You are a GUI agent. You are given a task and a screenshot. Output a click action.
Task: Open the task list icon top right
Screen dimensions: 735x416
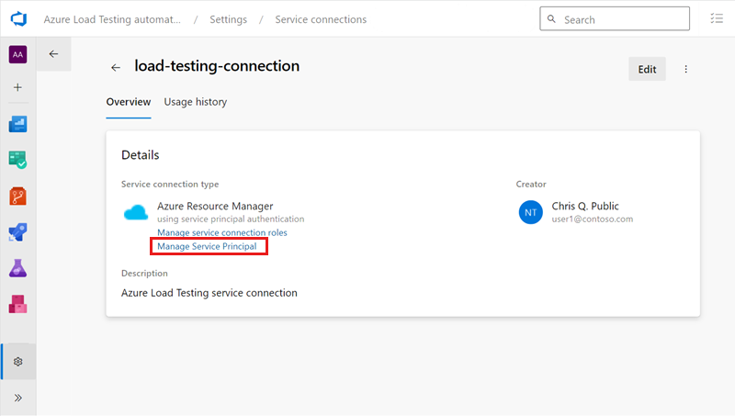[x=717, y=19]
